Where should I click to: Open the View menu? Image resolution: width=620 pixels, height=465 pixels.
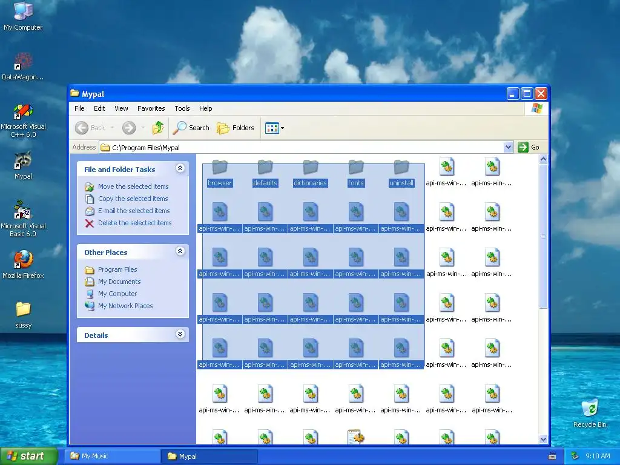121,108
